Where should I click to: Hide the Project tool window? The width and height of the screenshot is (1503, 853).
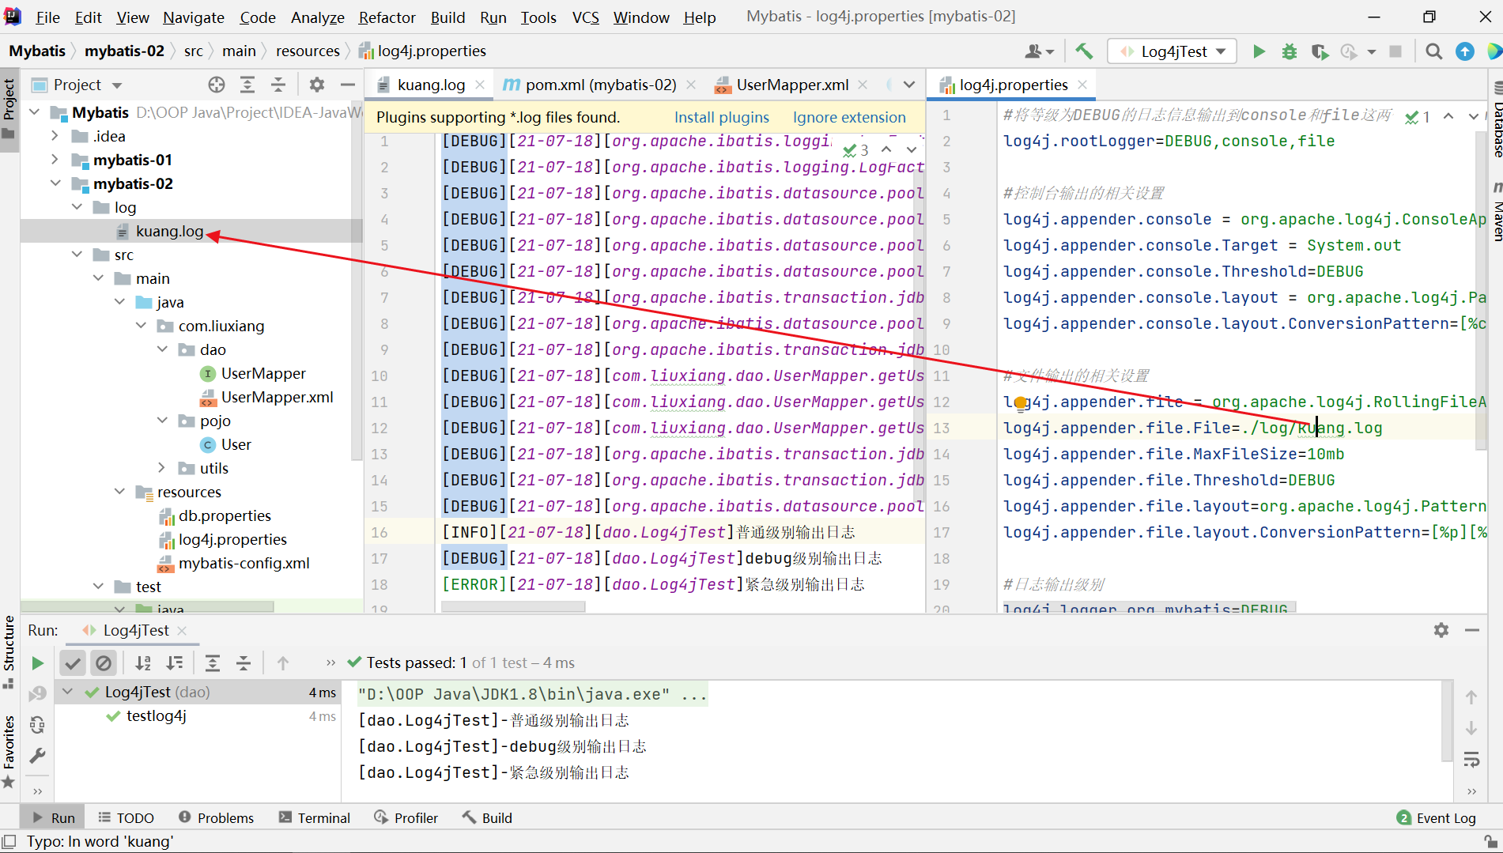(348, 85)
